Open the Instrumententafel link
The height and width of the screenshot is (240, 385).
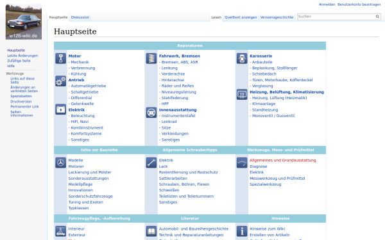coord(178,116)
